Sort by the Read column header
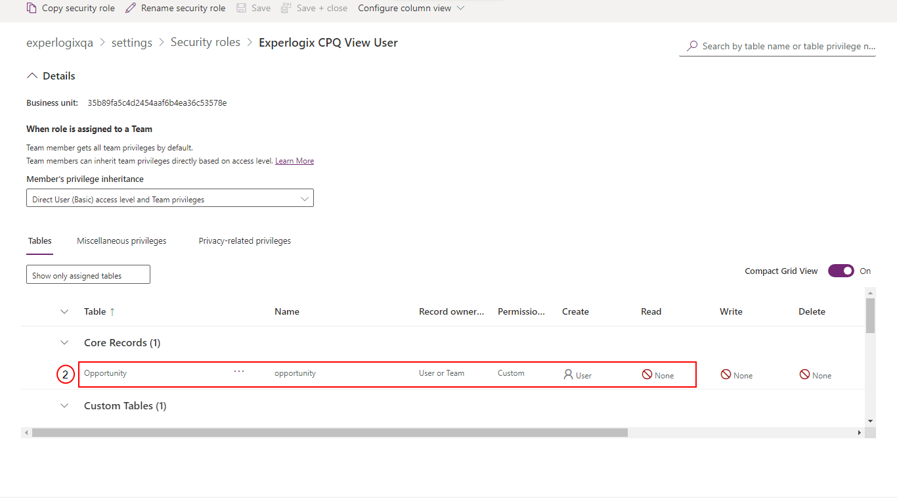Viewport: 897px width, 498px height. pyautogui.click(x=651, y=311)
